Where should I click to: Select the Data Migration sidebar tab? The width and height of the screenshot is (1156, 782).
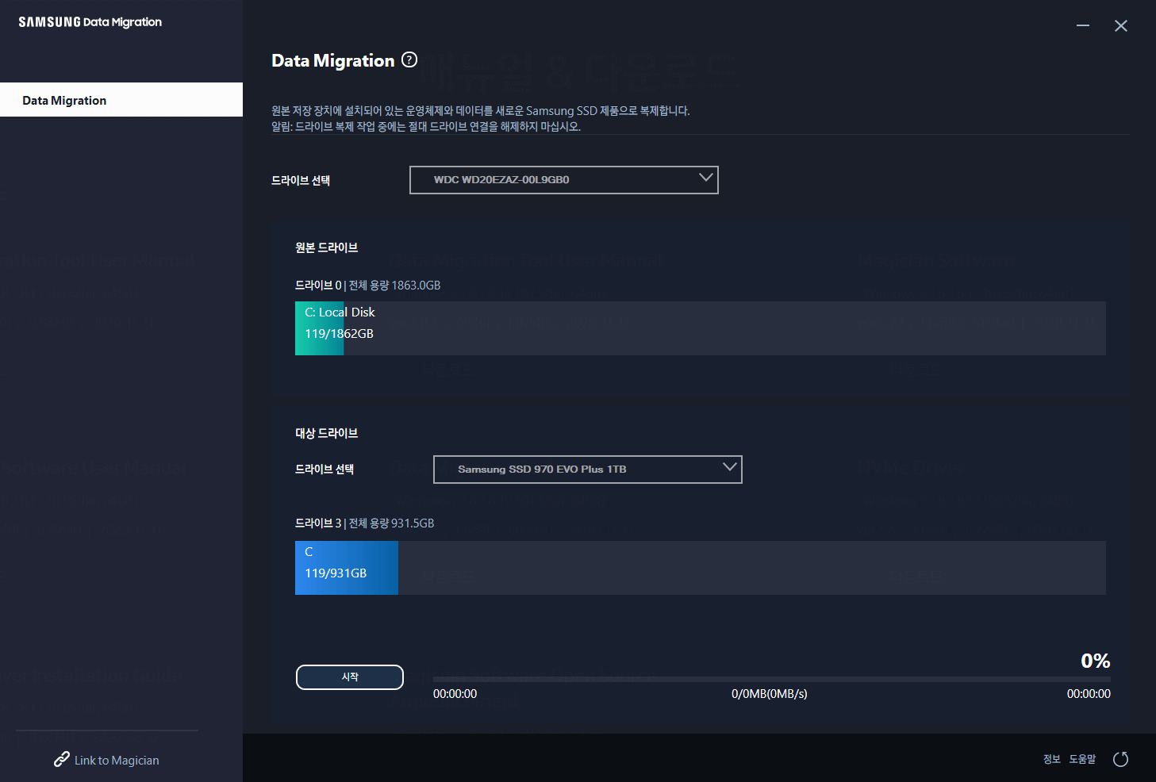coord(121,100)
